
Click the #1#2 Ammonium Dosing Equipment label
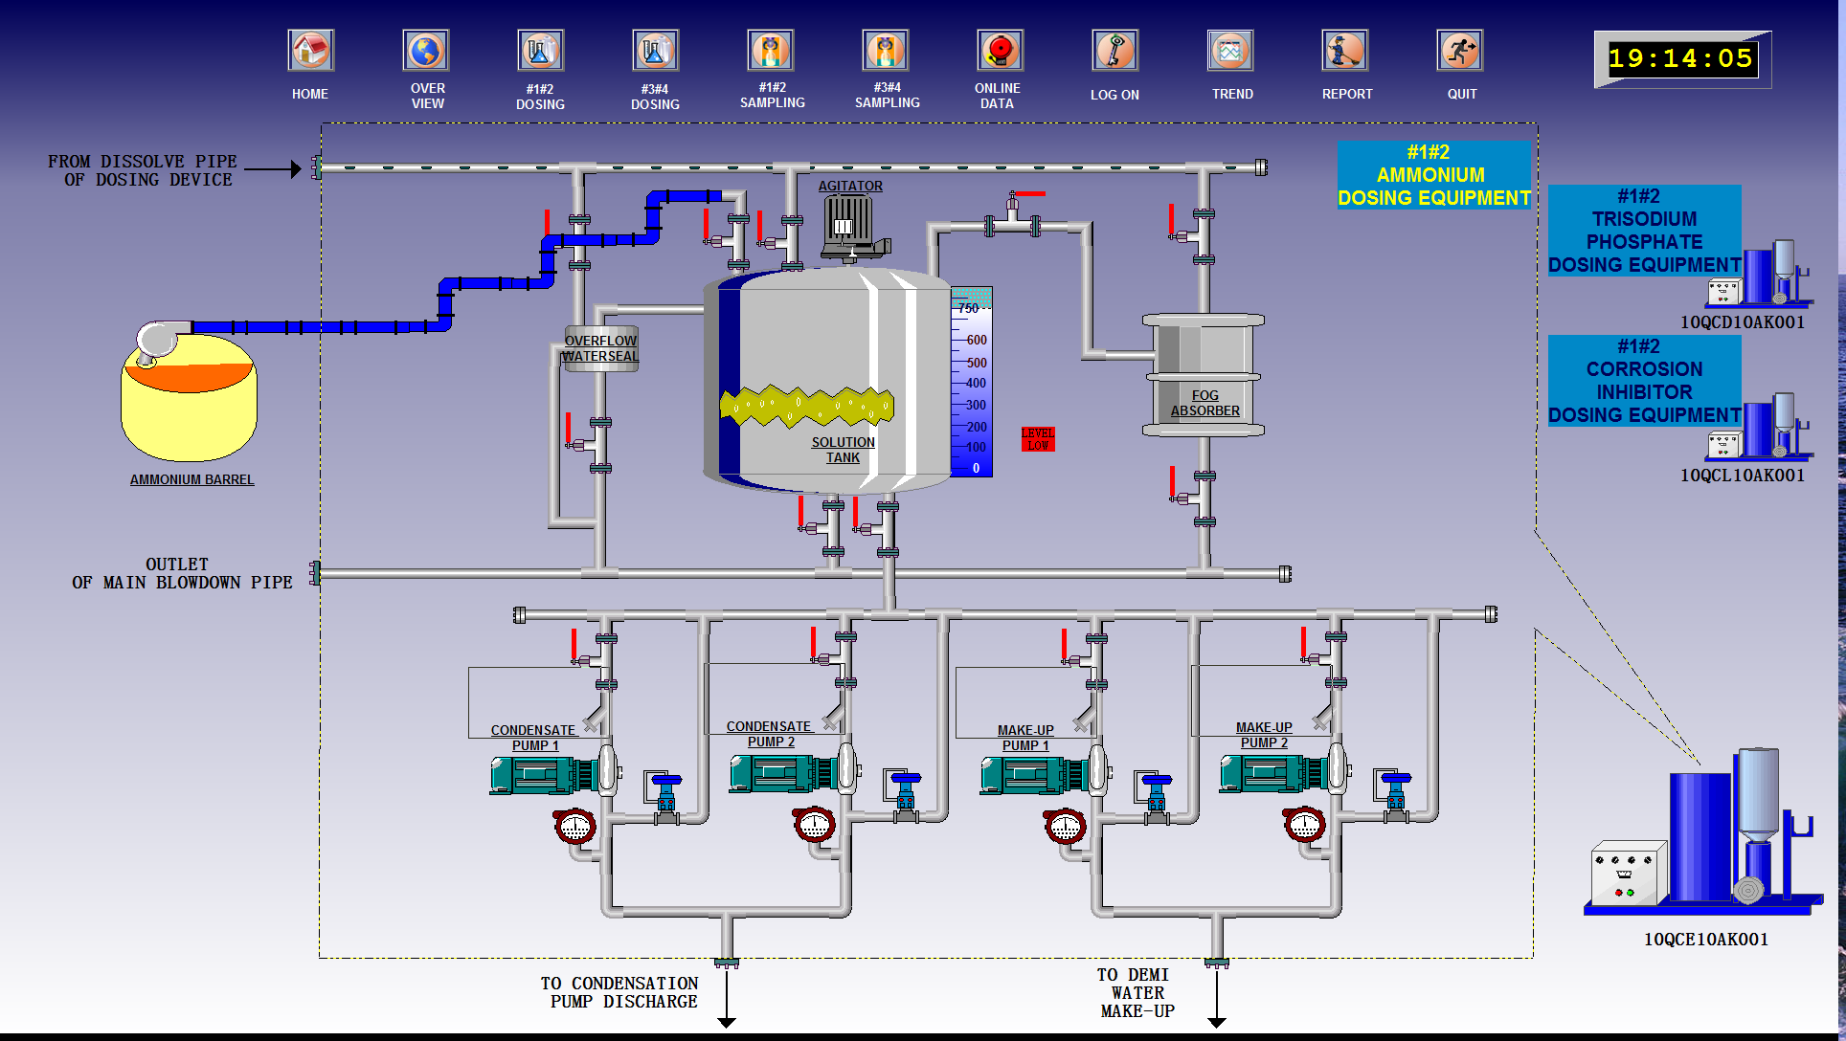pyautogui.click(x=1433, y=175)
